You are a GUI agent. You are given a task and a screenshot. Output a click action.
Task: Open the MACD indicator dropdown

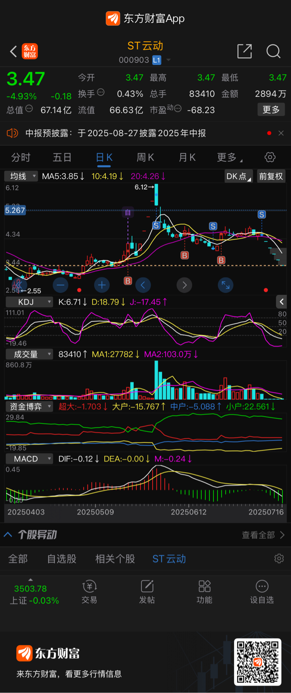[29, 459]
